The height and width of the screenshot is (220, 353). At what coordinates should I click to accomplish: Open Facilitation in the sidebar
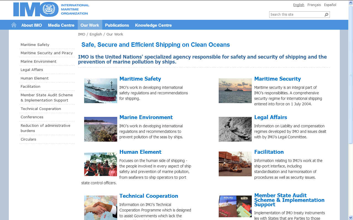coord(30,87)
